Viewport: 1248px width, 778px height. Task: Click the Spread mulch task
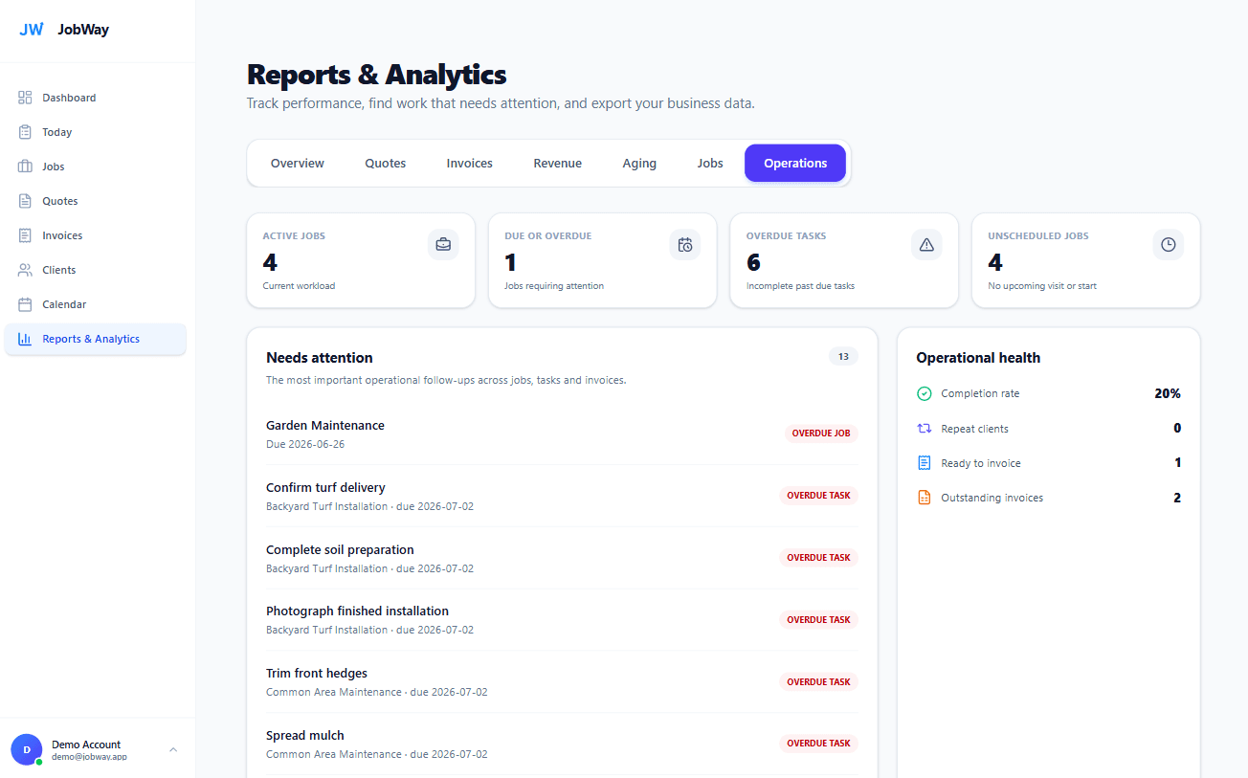click(x=562, y=744)
